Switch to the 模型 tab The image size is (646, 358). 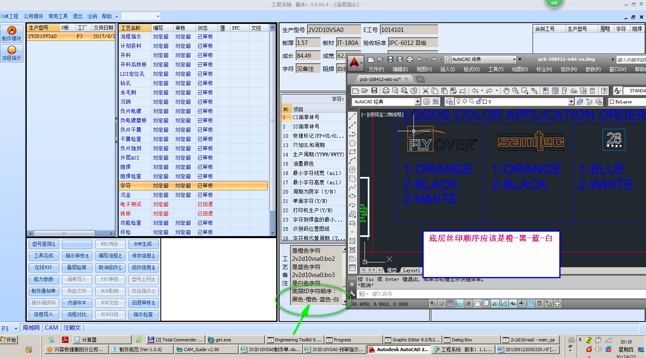click(x=392, y=270)
